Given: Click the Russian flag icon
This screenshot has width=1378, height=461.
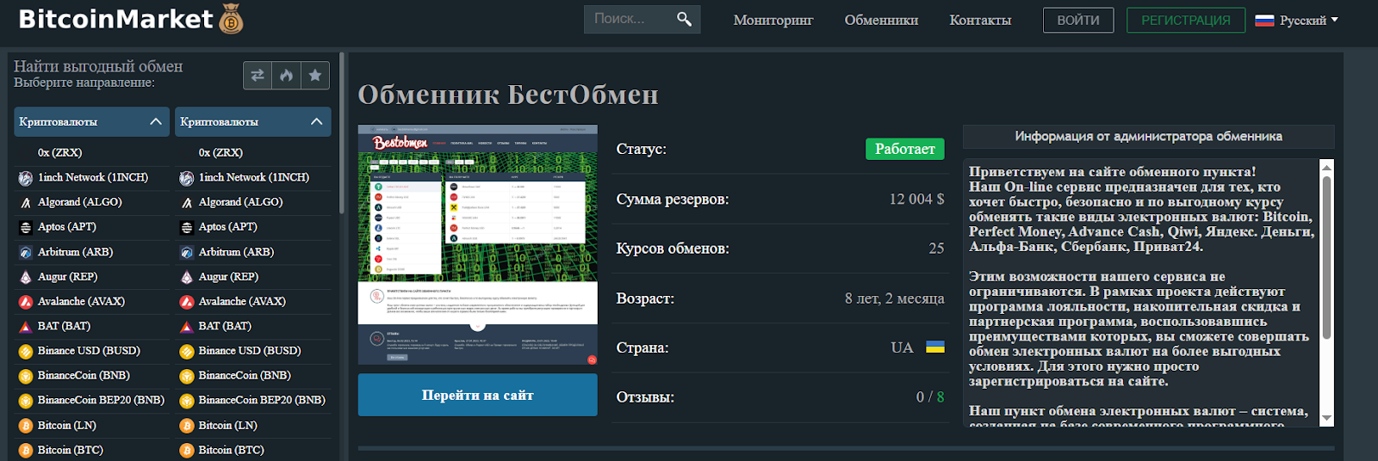Looking at the screenshot, I should [x=1264, y=20].
